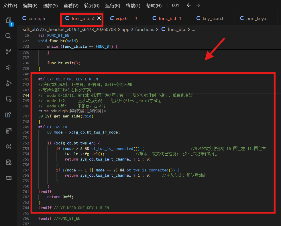Click the 解释代码 plugin link

pyautogui.click(x=76, y=111)
